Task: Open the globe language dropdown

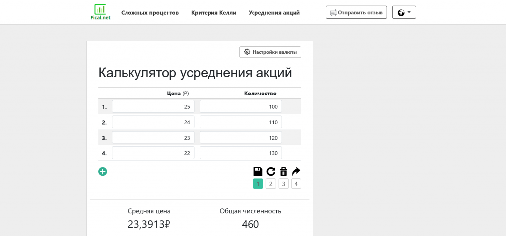Action: coord(404,12)
